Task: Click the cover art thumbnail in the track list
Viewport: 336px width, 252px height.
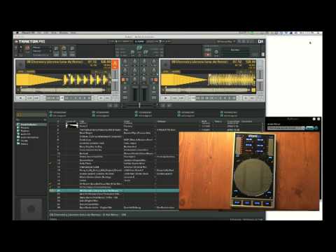Action: 71,125
